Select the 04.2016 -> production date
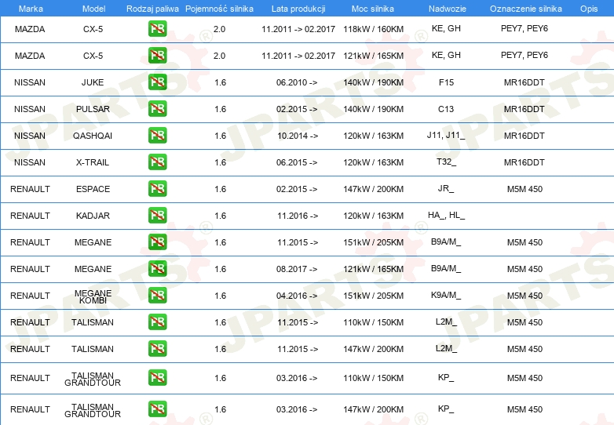 pos(297,296)
